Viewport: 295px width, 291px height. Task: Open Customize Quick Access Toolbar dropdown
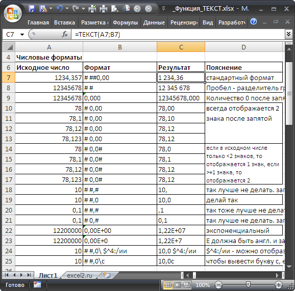tap(163, 9)
